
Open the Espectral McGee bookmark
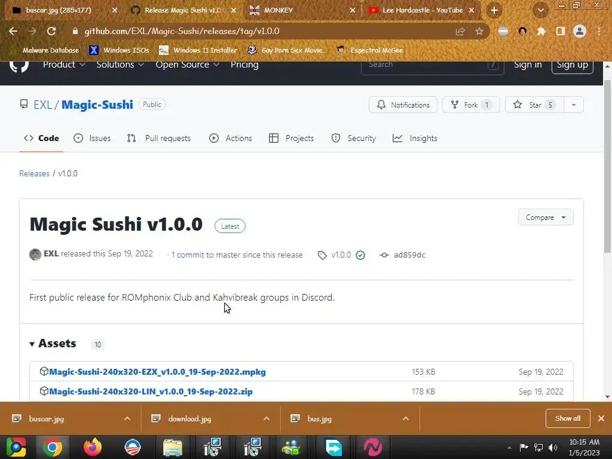369,50
